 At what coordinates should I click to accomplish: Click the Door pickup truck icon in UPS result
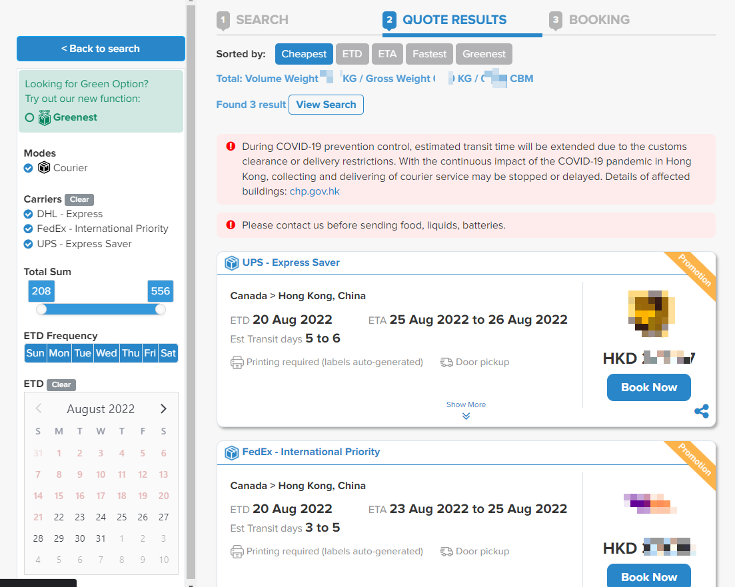(x=446, y=362)
